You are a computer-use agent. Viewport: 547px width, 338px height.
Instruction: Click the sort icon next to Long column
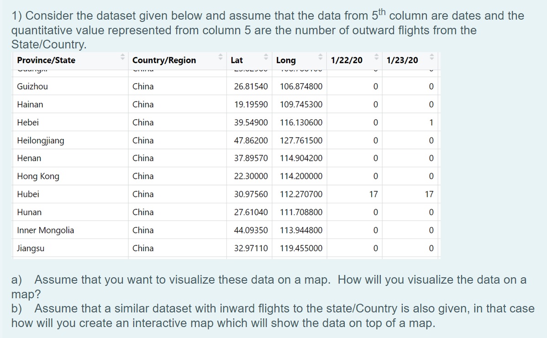[320, 58]
